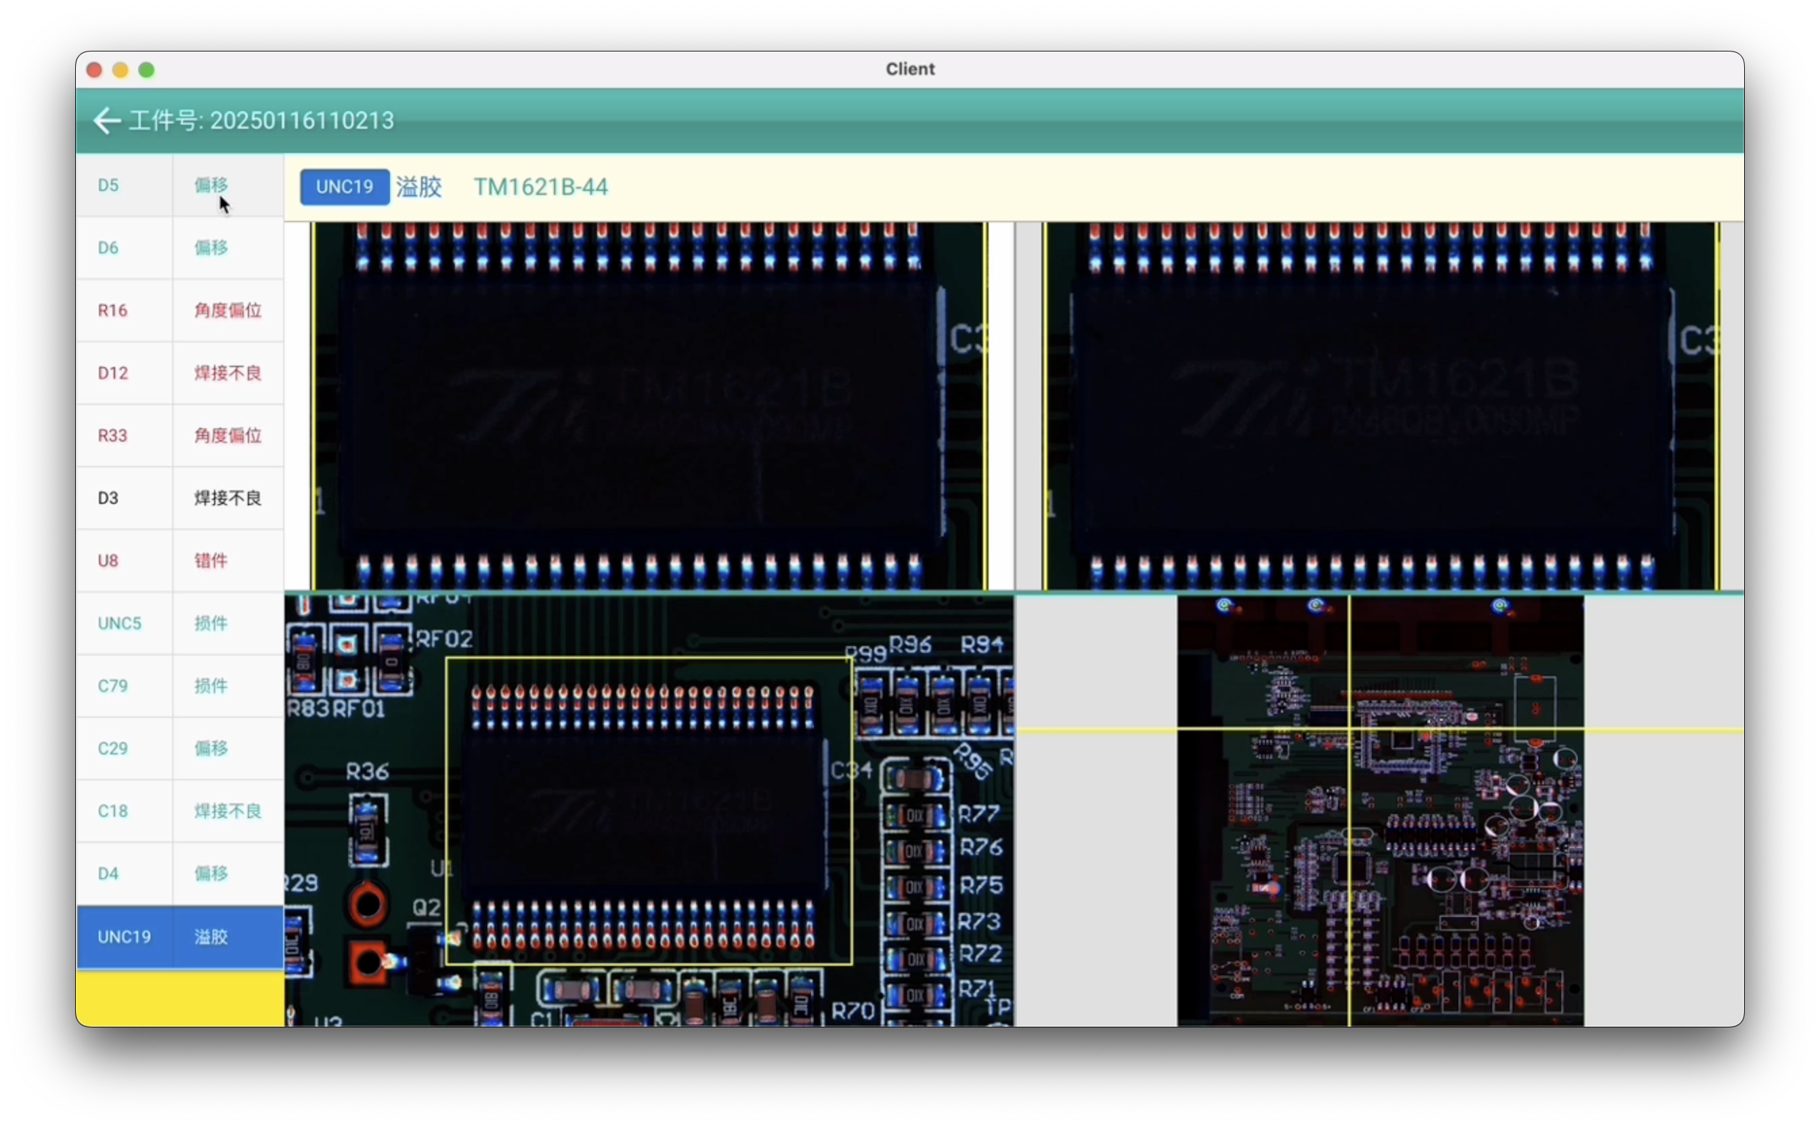Click the top-right reference chip image
The image size is (1820, 1127).
tap(1379, 406)
